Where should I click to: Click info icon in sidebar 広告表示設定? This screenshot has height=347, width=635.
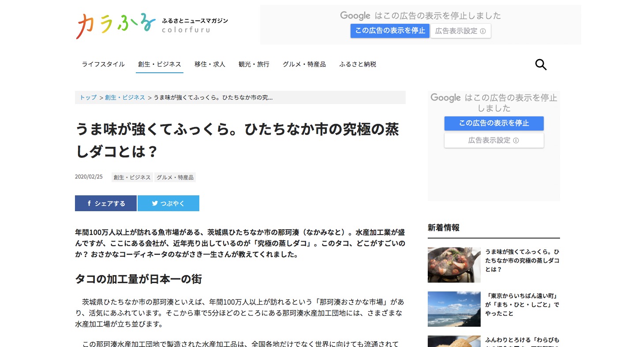516,141
